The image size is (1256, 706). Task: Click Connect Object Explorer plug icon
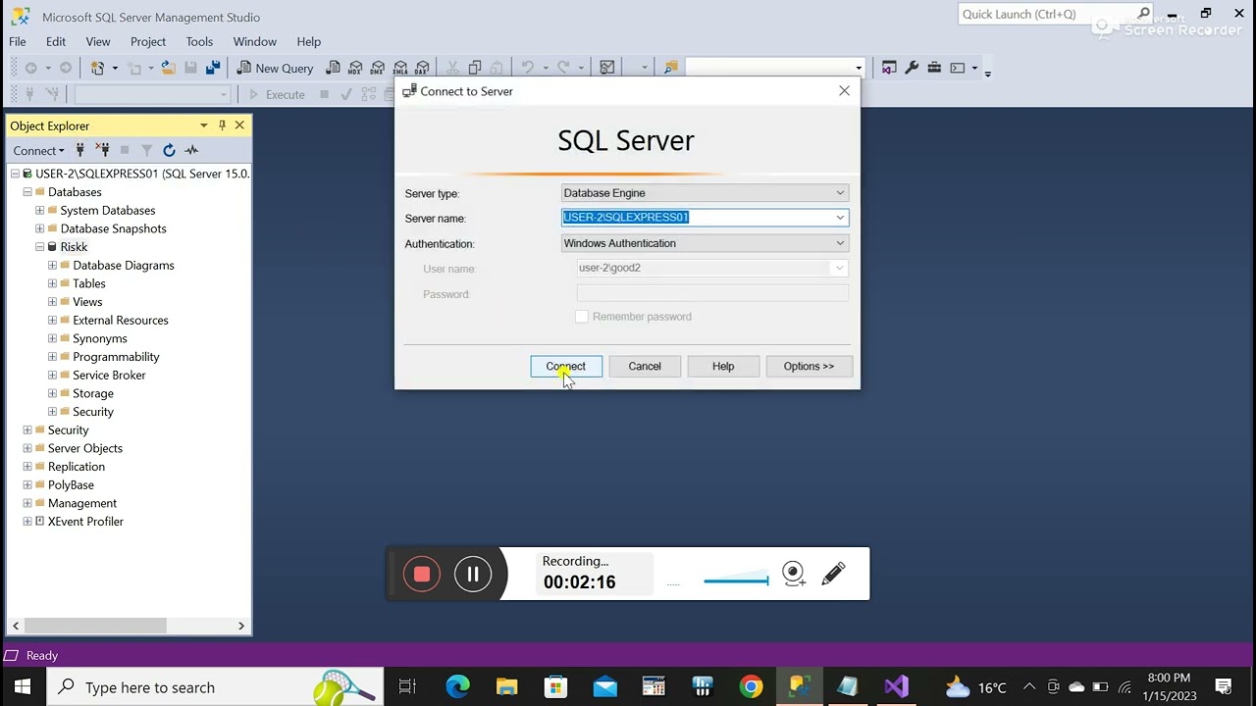pos(80,150)
